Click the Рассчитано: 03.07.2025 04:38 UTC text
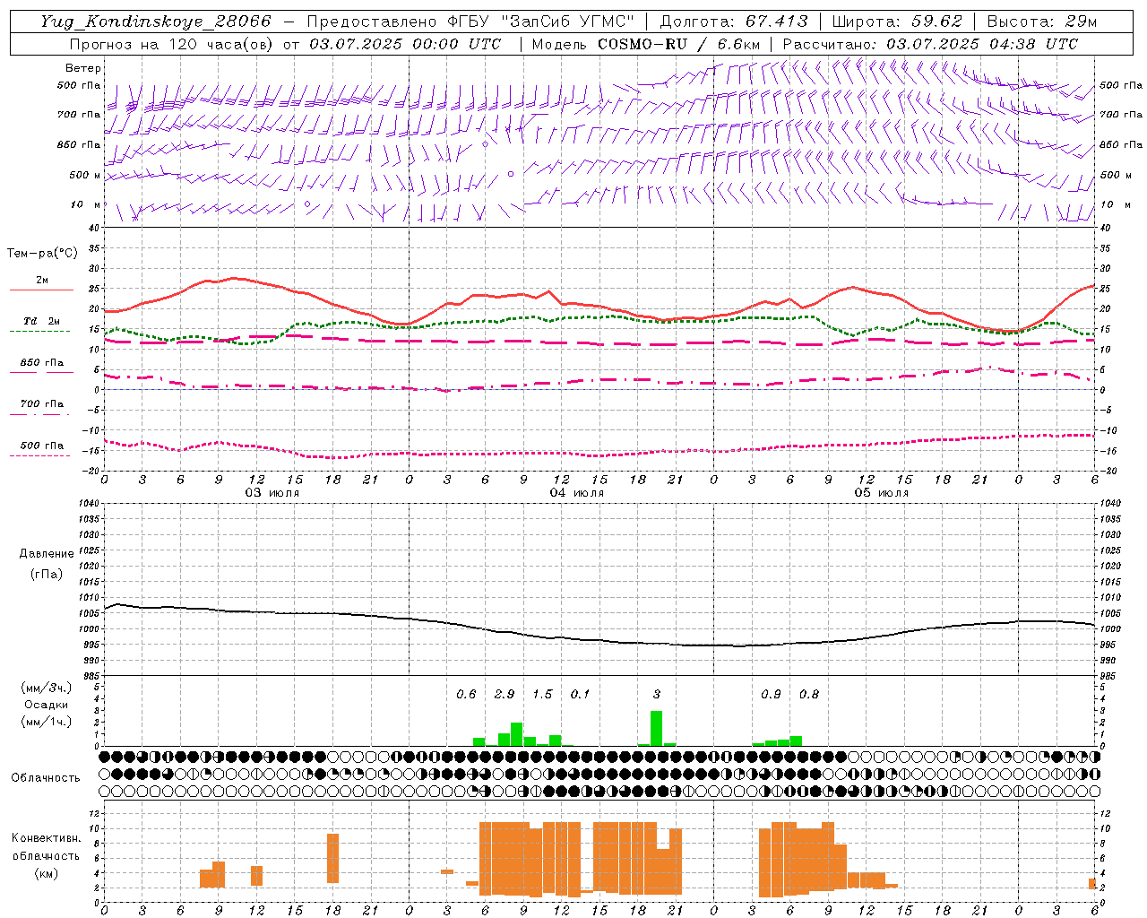This screenshot has height=918, width=1147. pyautogui.click(x=930, y=44)
